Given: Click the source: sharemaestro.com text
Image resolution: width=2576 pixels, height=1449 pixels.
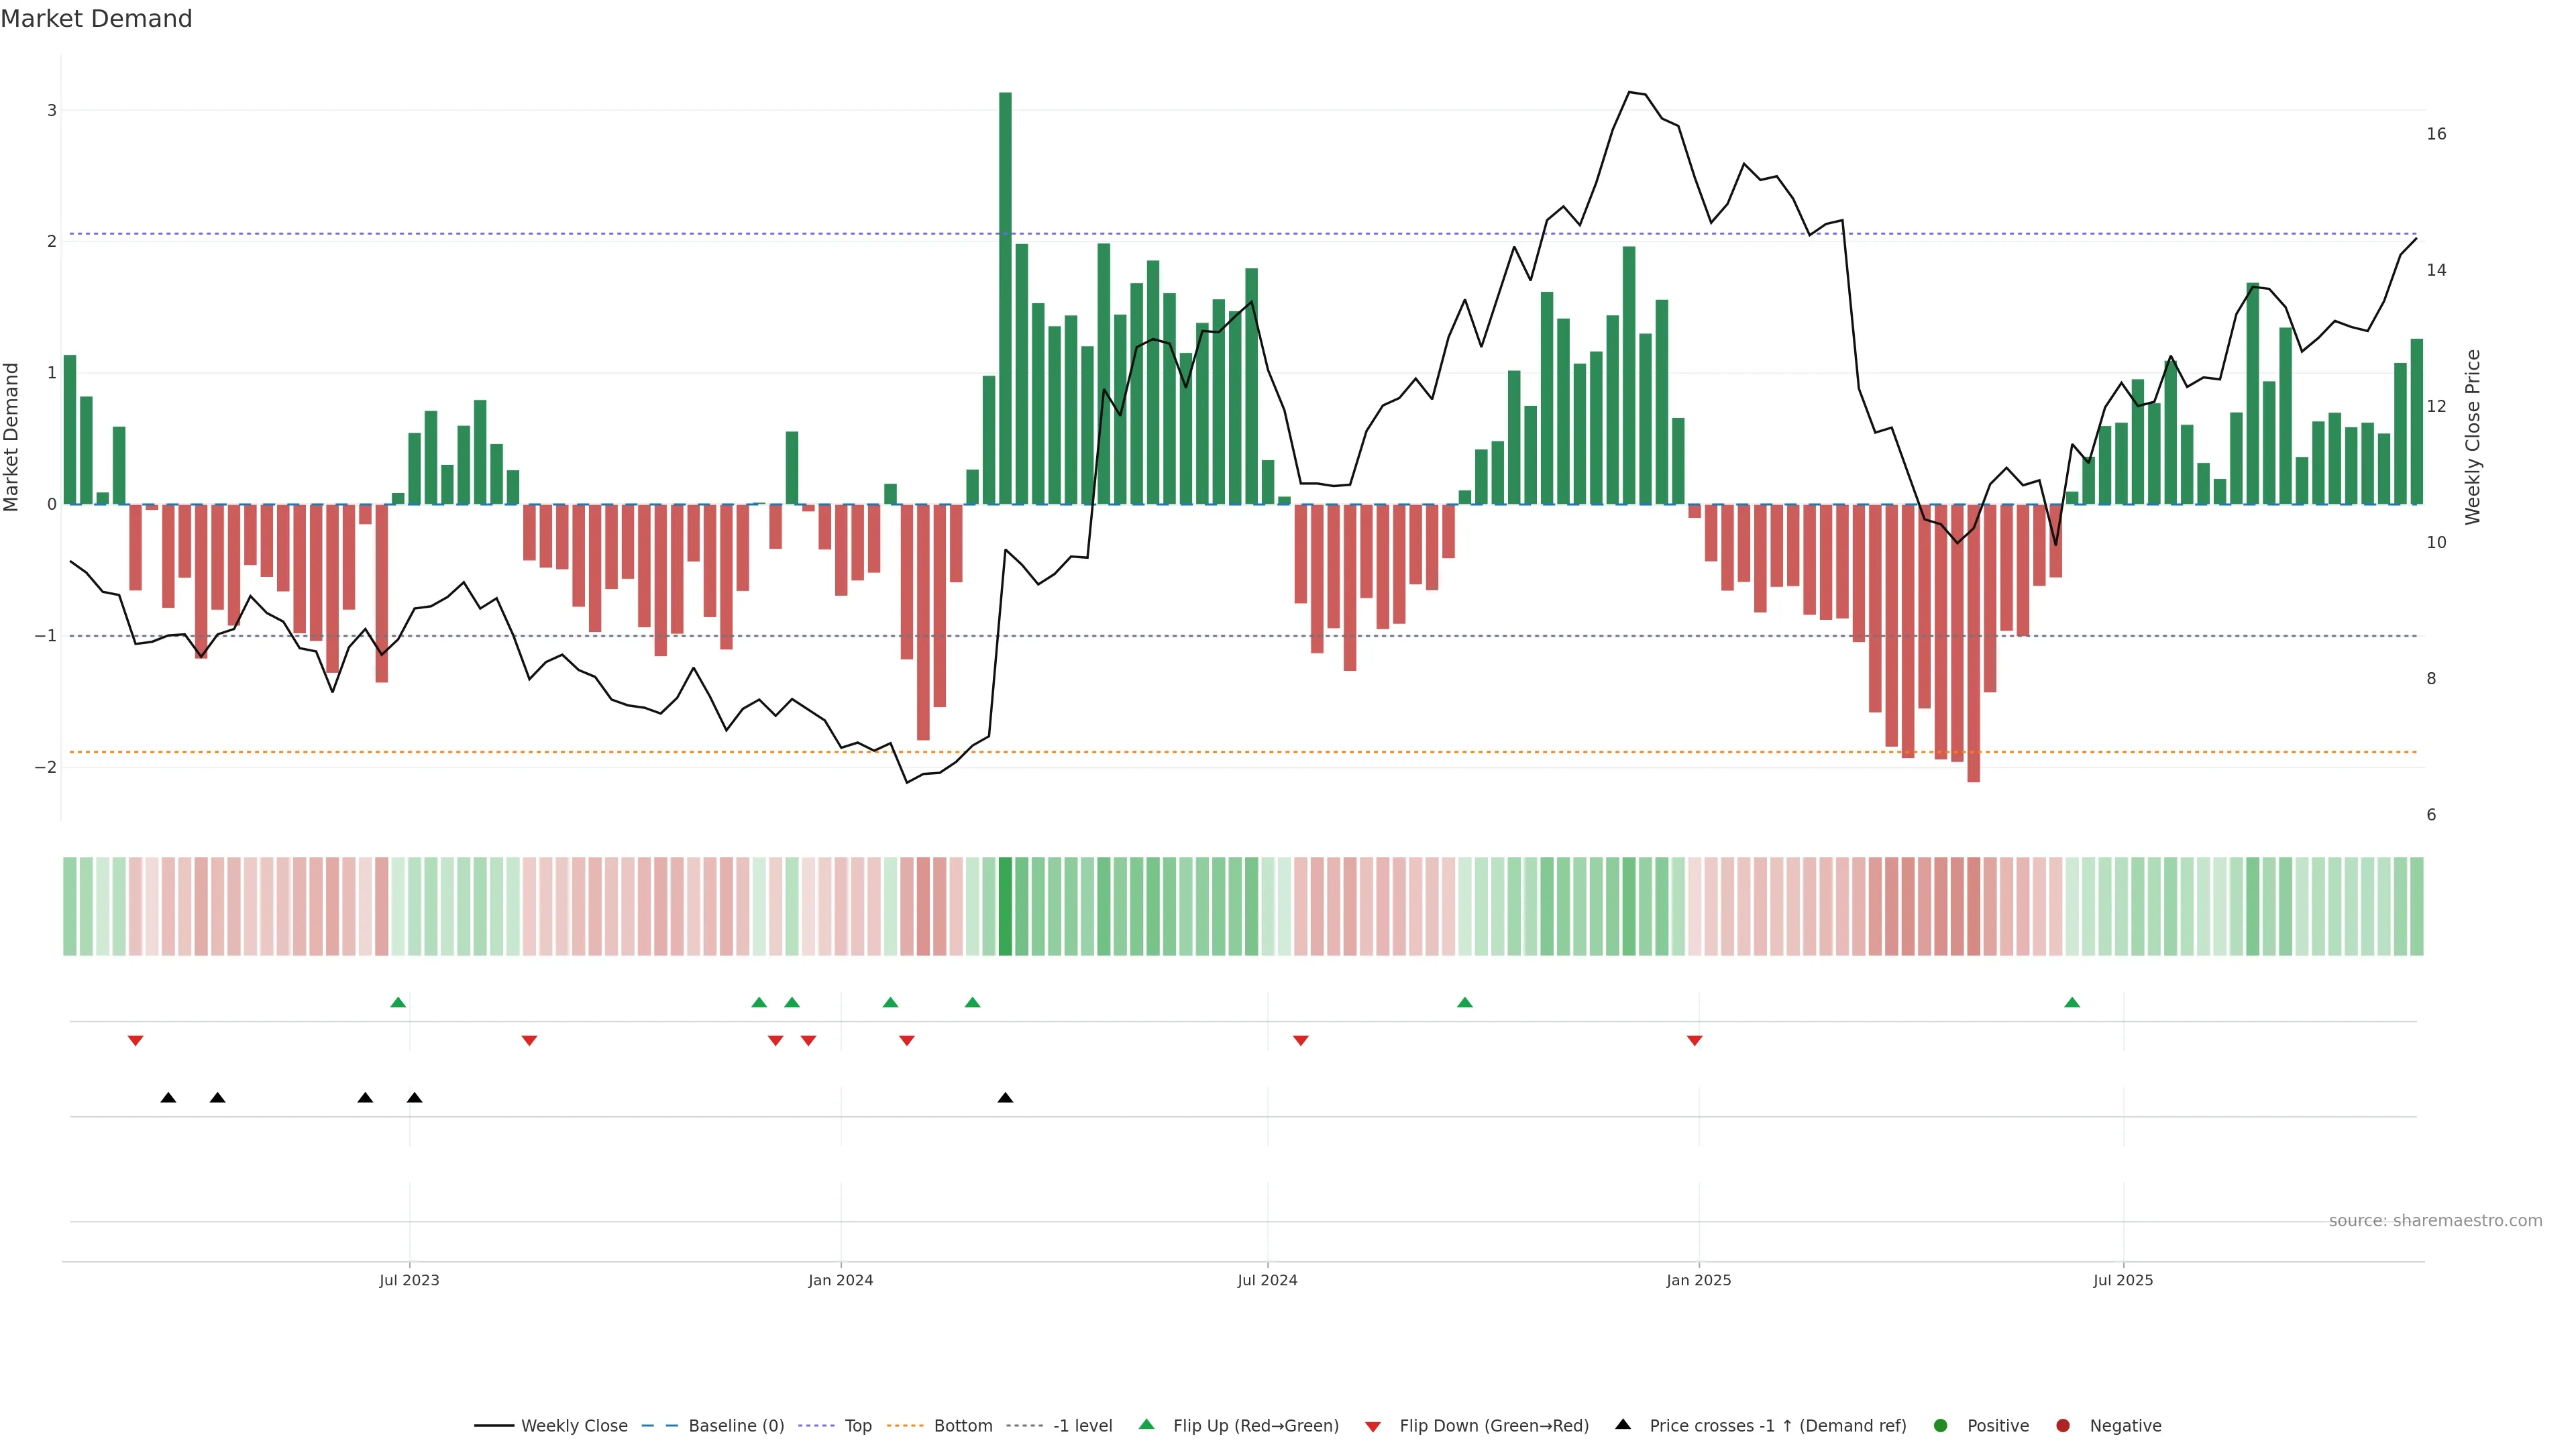Looking at the screenshot, I should 2435,1221.
